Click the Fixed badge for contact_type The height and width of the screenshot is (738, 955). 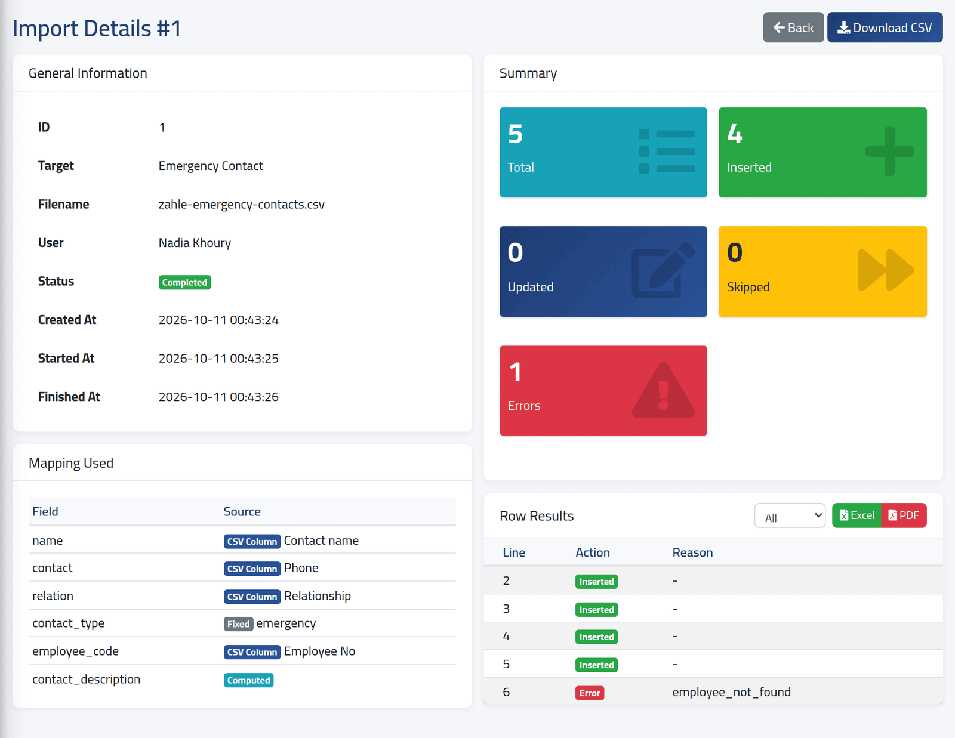(238, 624)
